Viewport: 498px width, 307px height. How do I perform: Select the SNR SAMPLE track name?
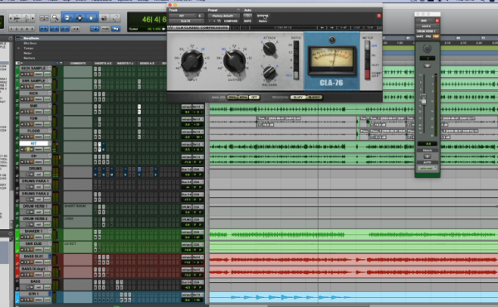[x=33, y=81]
